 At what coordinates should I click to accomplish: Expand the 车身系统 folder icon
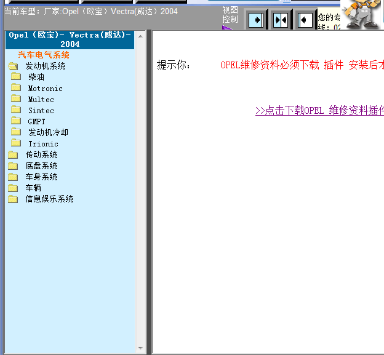[x=13, y=177]
